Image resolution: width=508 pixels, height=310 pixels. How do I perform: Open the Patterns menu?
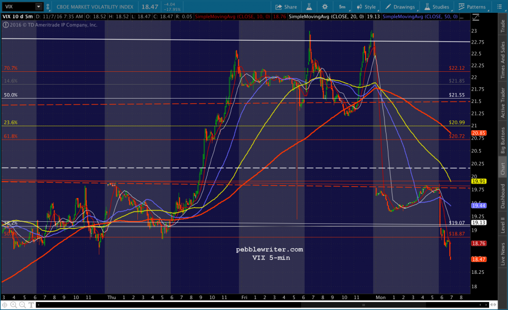tap(472, 7)
